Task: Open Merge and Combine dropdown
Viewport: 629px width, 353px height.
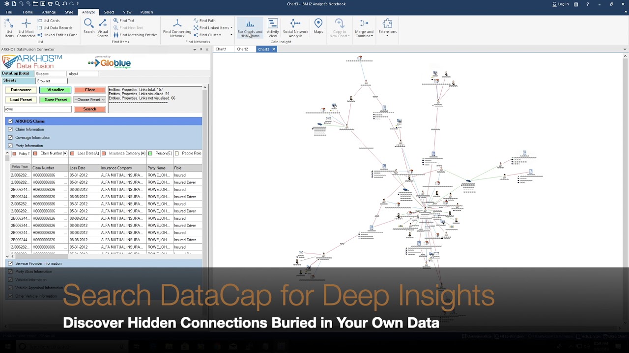Action: 364,28
